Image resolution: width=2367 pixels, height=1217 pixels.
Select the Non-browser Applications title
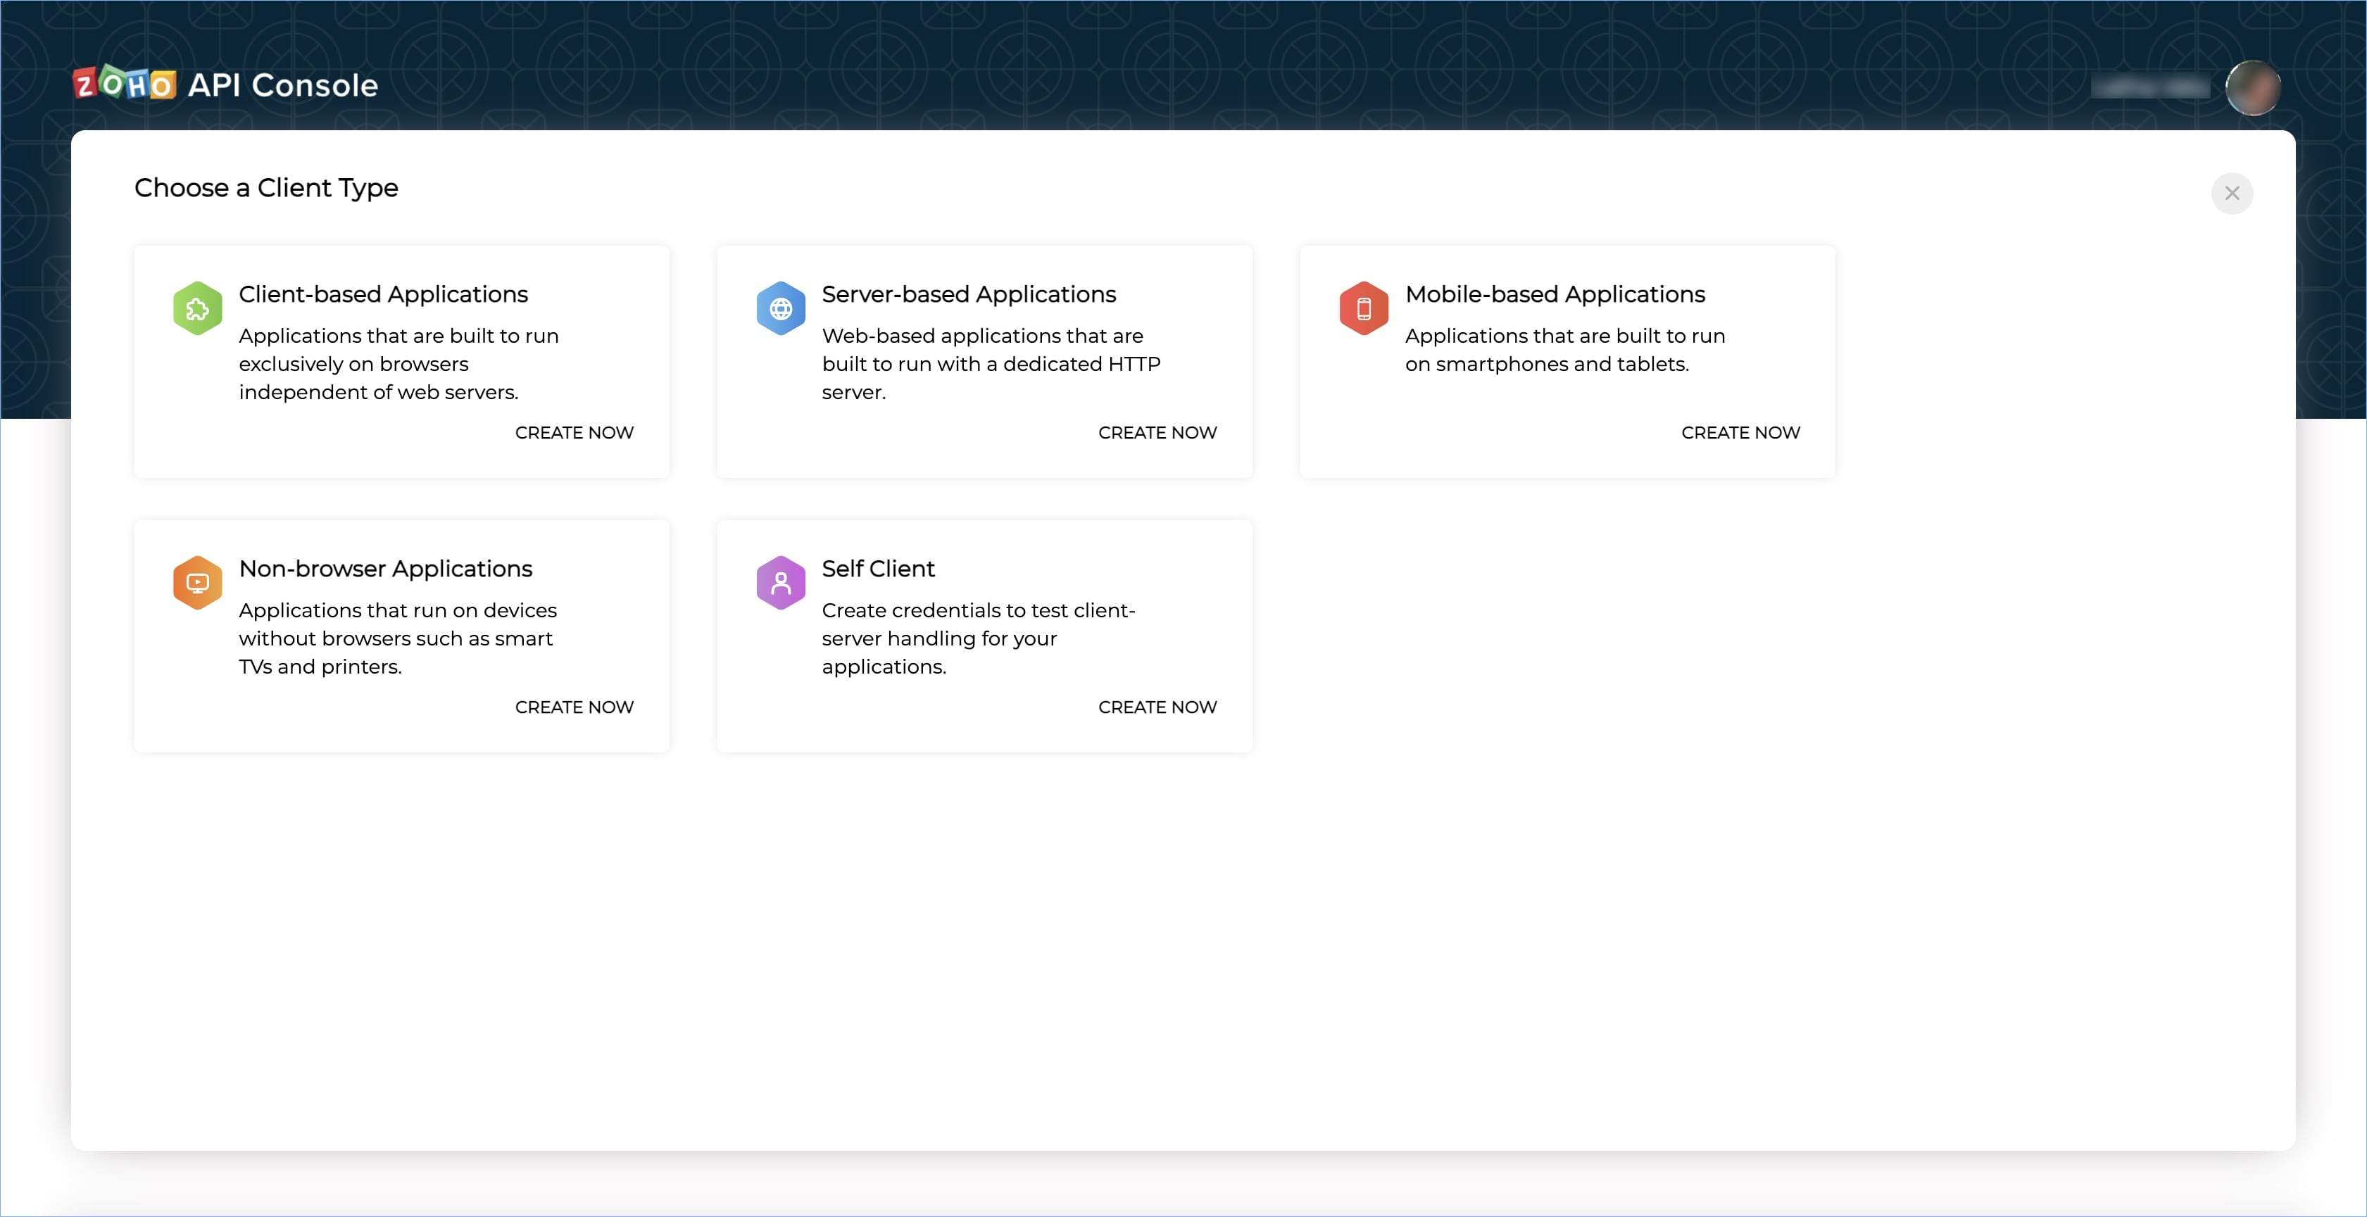(385, 569)
